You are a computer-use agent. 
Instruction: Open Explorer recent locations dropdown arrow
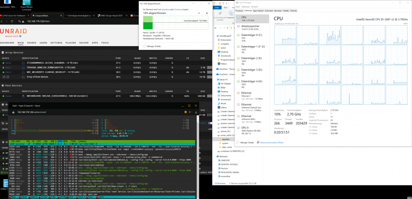point(224,27)
